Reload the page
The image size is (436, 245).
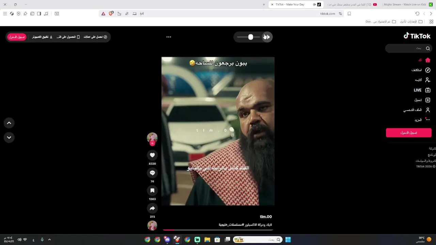pos(417,14)
